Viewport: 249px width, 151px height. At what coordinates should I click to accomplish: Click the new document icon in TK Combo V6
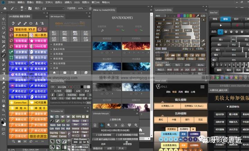57,117
